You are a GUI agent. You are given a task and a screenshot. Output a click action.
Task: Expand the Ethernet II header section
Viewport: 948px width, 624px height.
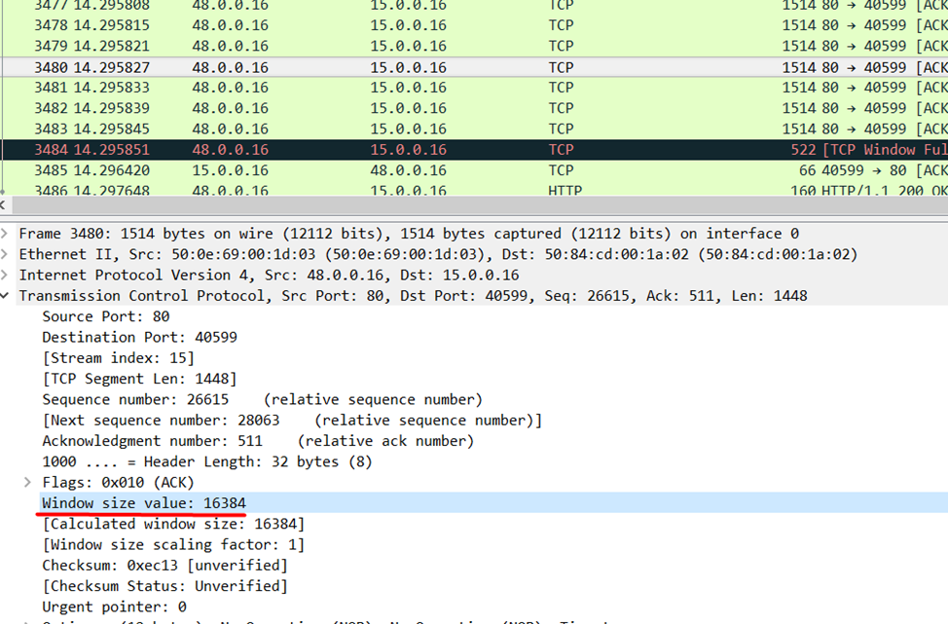[x=6, y=254]
